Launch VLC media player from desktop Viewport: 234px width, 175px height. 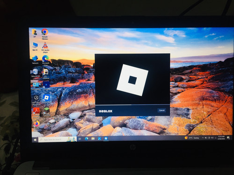45,47
